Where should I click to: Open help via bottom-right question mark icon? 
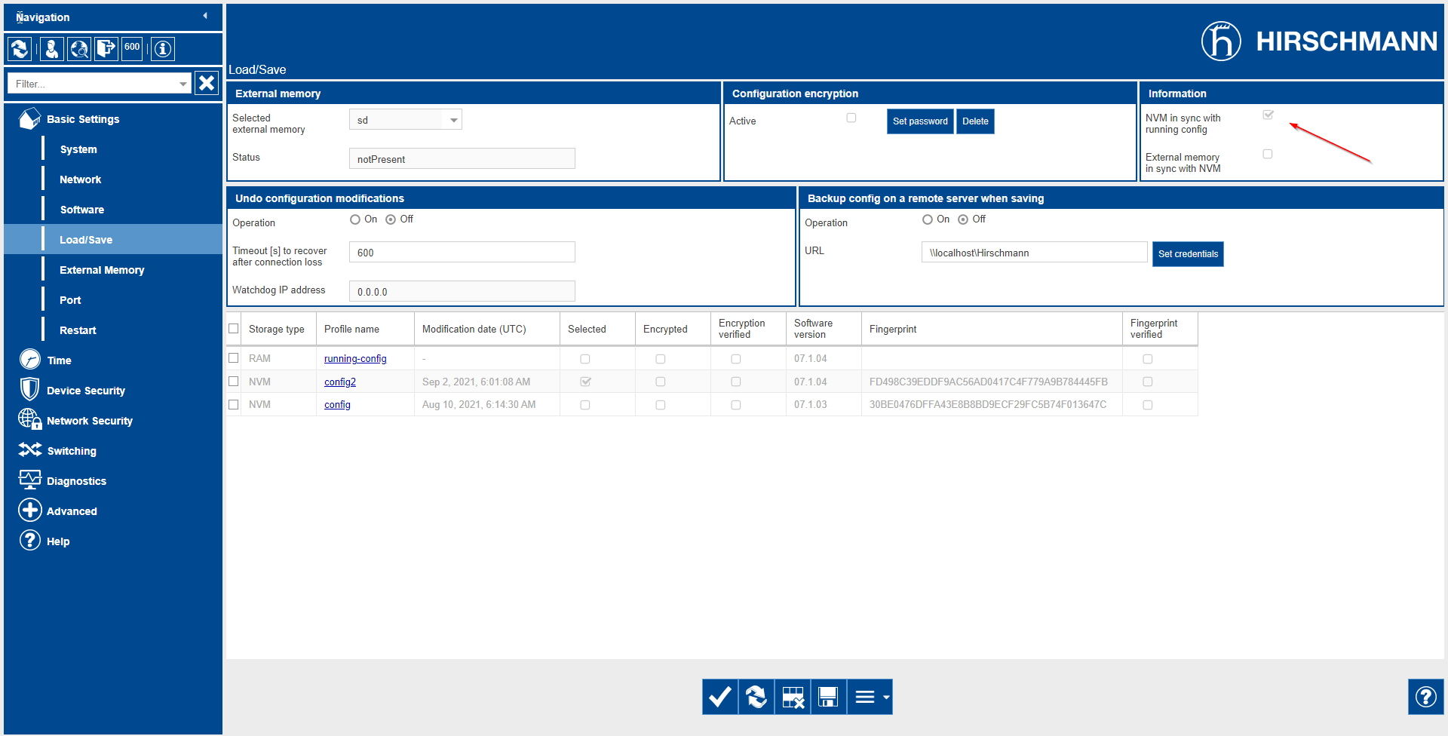point(1425,697)
